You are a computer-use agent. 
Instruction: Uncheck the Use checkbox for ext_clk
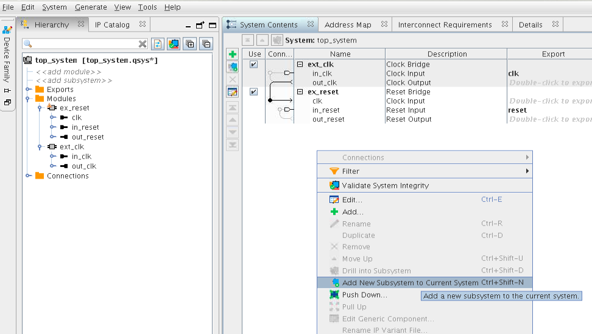click(x=253, y=65)
